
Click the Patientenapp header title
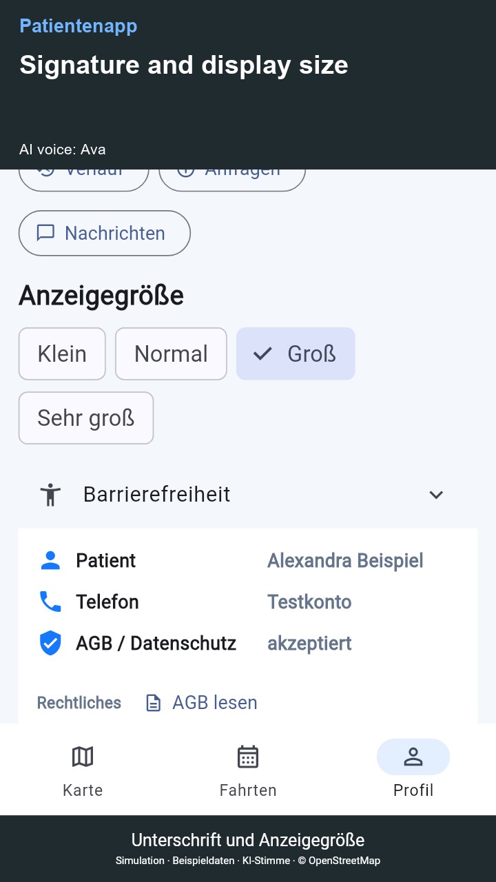[x=79, y=26]
